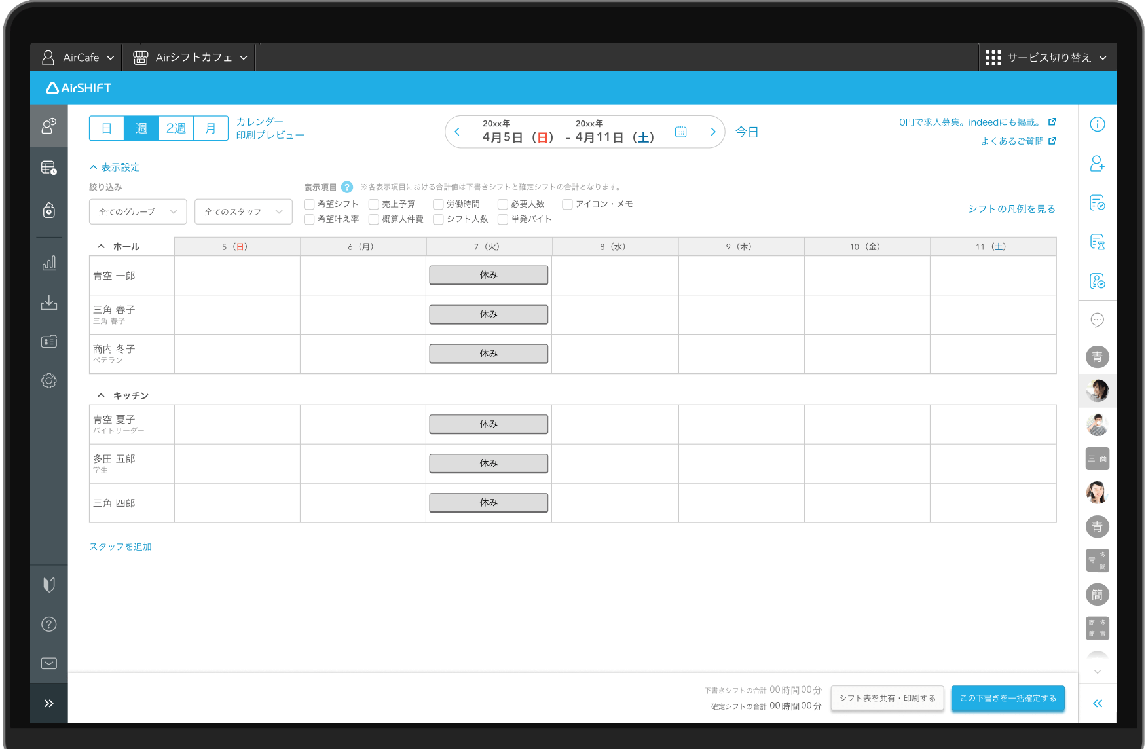This screenshot has height=749, width=1146.
Task: Switch to the 2週 view tab
Action: point(176,128)
